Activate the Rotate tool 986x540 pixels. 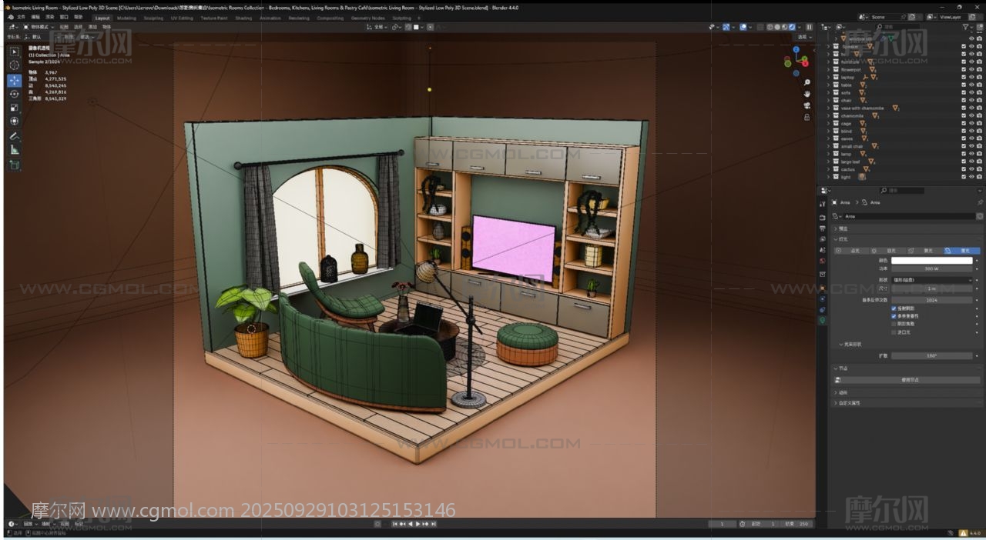coord(14,94)
